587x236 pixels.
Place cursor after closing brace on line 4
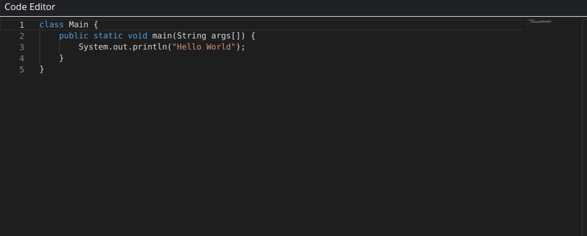(64, 58)
